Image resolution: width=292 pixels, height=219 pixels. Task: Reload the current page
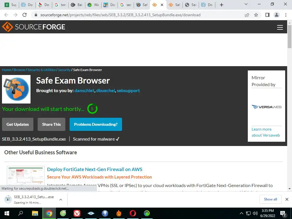(25, 15)
